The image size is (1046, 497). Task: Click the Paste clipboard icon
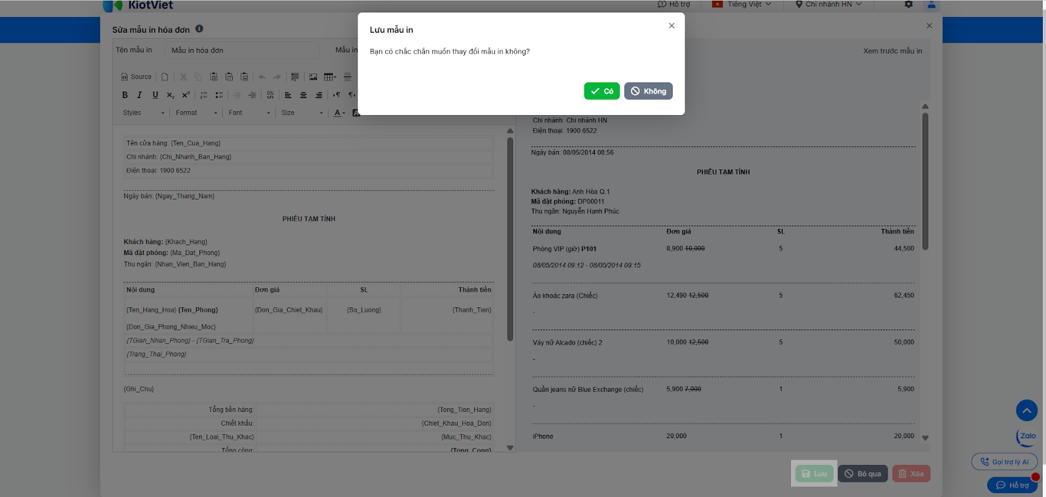click(x=214, y=77)
